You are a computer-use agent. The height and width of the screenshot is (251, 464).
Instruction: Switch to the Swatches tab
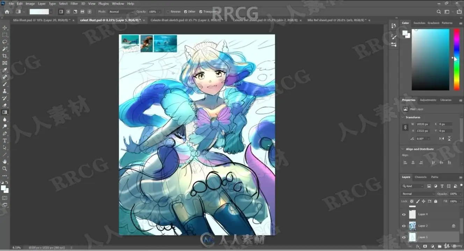pos(419,23)
